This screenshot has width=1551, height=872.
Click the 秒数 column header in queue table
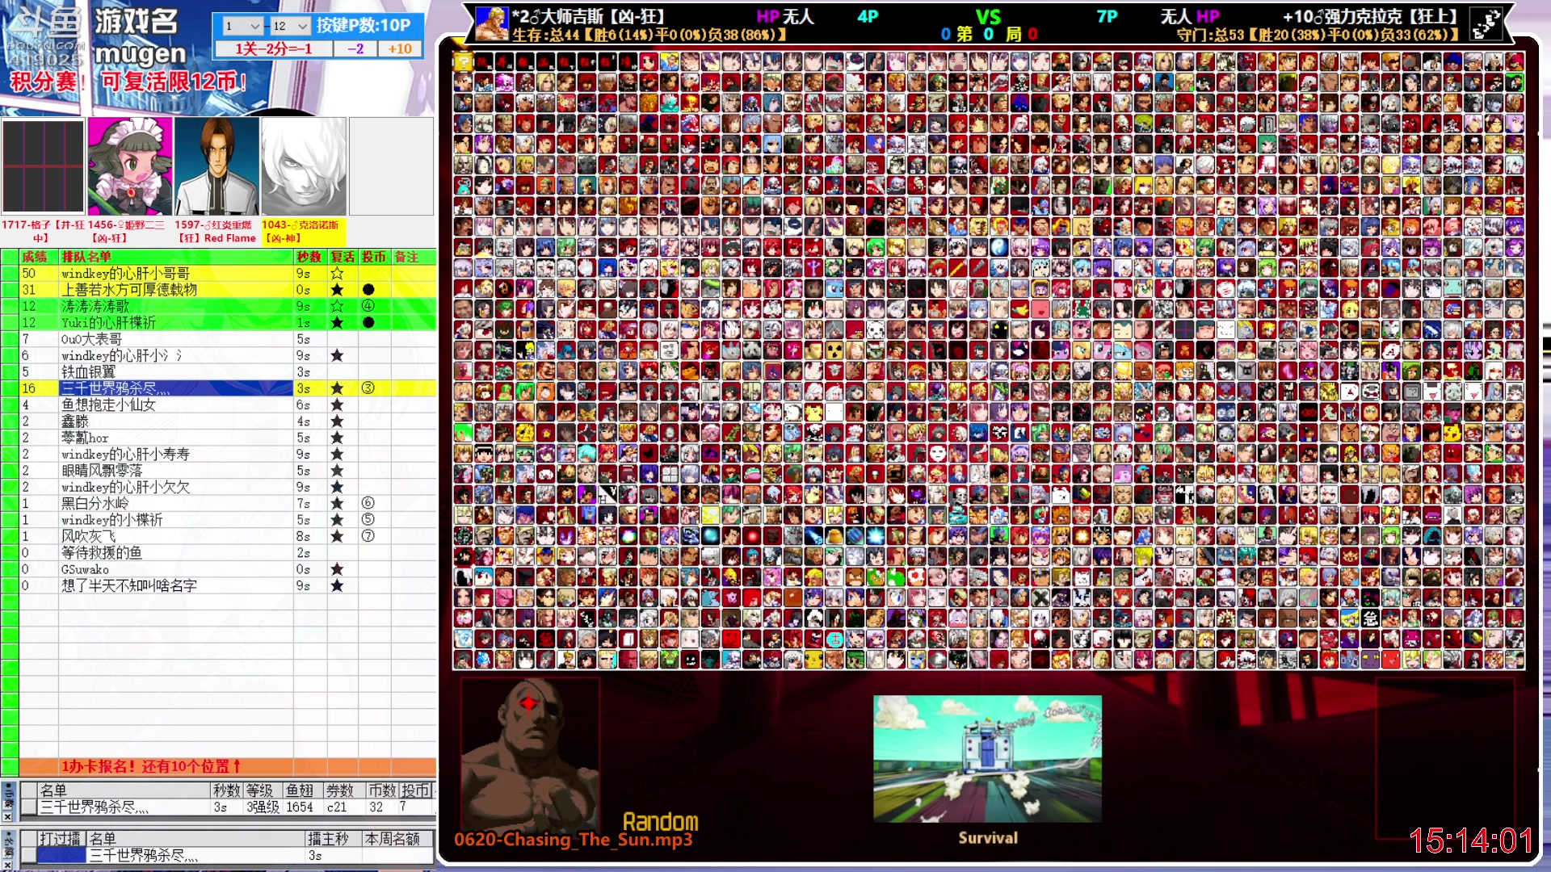tap(309, 257)
